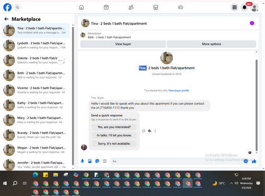Open options menu for Dakota conversation
The width and height of the screenshot is (265, 196).
point(60,61)
